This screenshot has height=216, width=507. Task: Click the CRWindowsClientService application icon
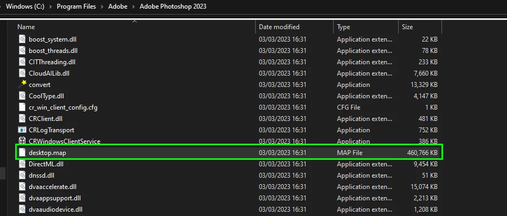click(22, 141)
